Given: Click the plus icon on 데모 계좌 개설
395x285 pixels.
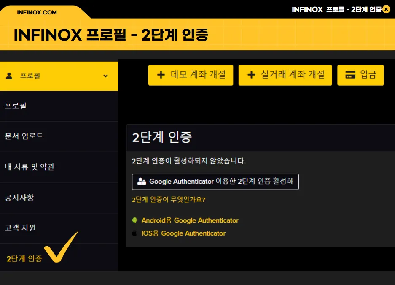Looking at the screenshot, I should pyautogui.click(x=161, y=75).
